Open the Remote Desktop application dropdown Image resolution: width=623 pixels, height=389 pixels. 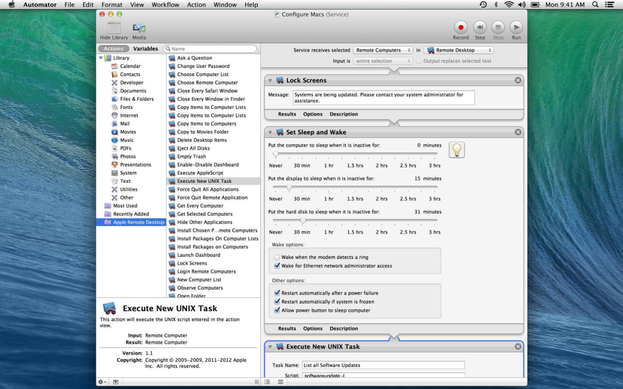coord(458,50)
